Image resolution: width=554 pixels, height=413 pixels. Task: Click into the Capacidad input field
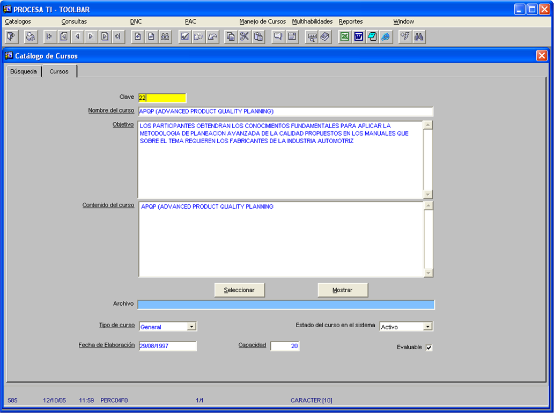pyautogui.click(x=285, y=346)
